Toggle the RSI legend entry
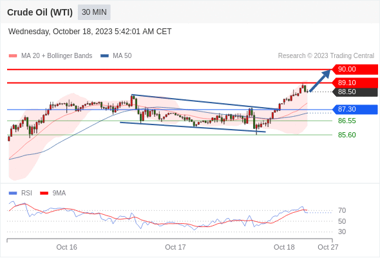The width and height of the screenshot is (380, 258). 21,193
